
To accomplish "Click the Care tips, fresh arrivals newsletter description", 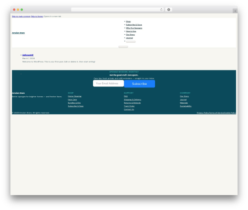I will click(x=124, y=78).
